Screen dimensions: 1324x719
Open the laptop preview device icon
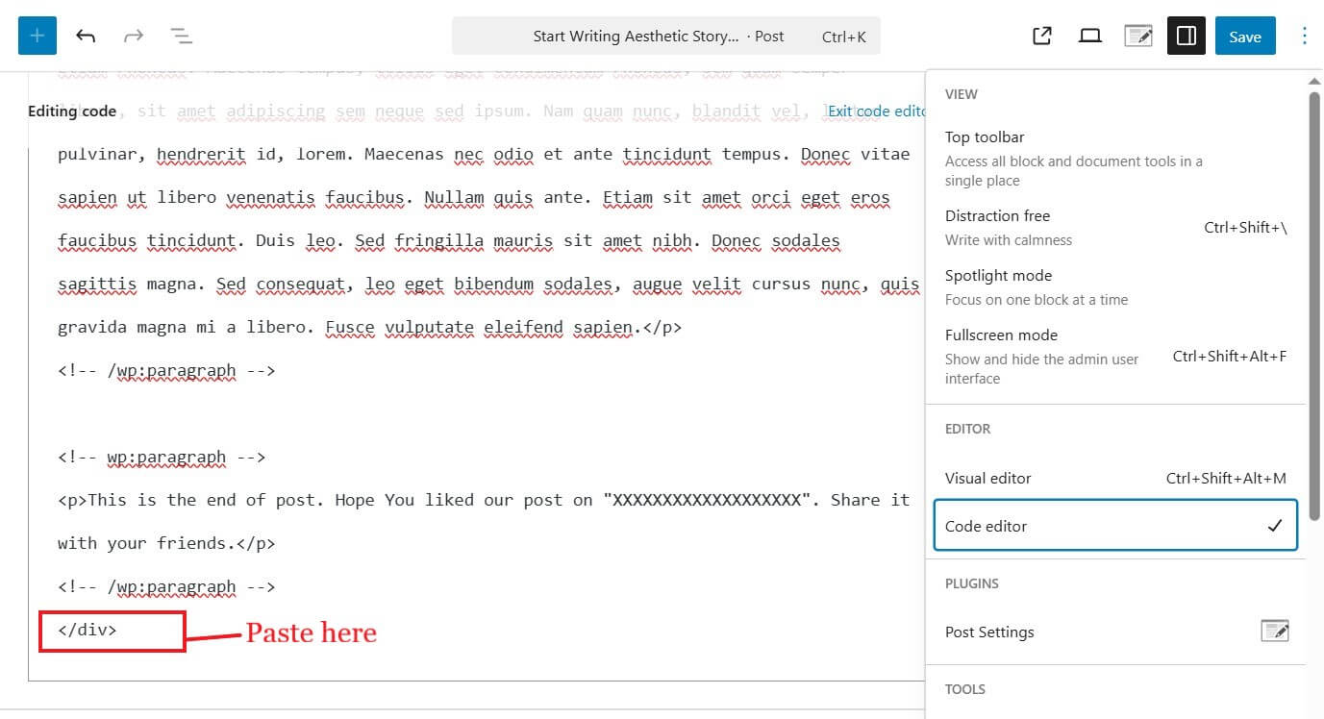(1089, 36)
